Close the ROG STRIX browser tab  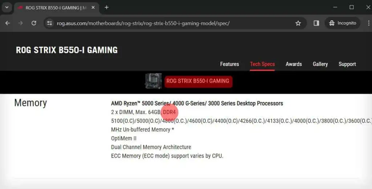pyautogui.click(x=94, y=8)
